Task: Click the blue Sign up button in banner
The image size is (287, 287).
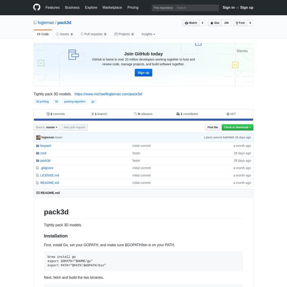Action: 143,73
